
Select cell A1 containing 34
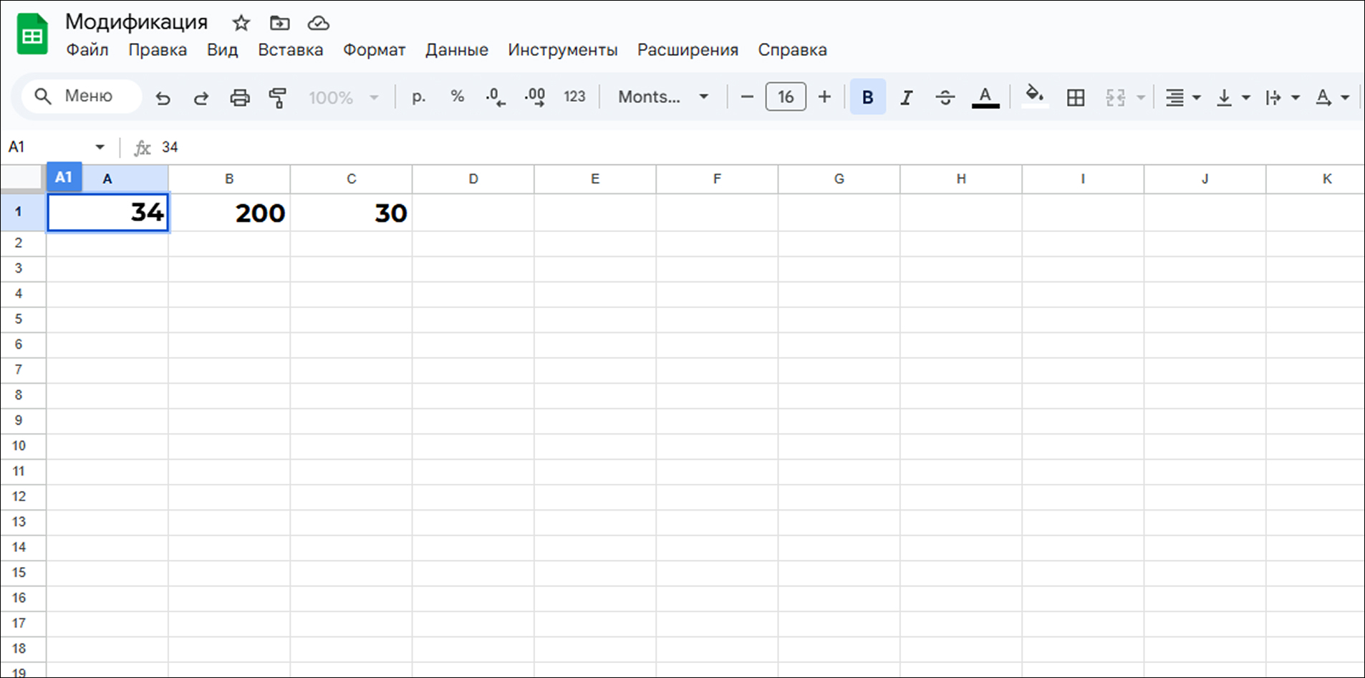coord(107,213)
